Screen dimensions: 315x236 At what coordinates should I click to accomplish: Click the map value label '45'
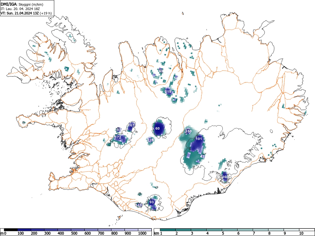(161, 70)
